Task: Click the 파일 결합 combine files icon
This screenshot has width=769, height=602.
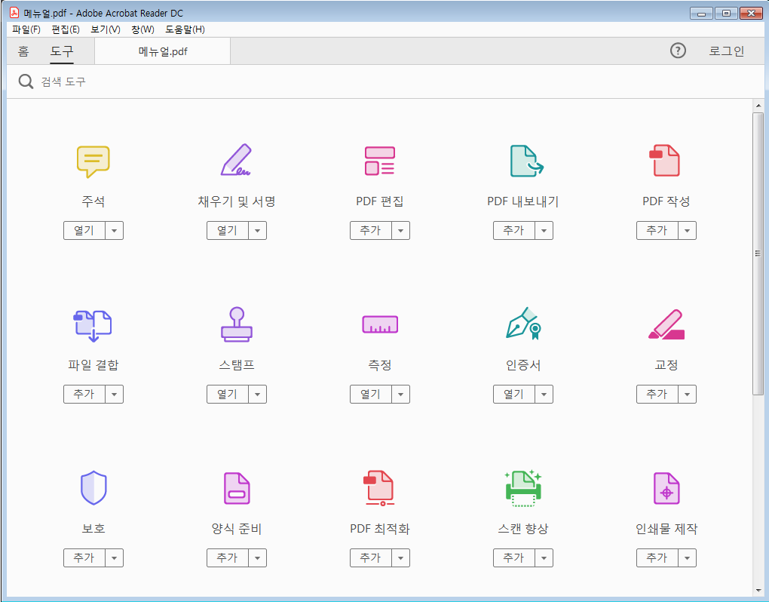Action: click(x=93, y=325)
